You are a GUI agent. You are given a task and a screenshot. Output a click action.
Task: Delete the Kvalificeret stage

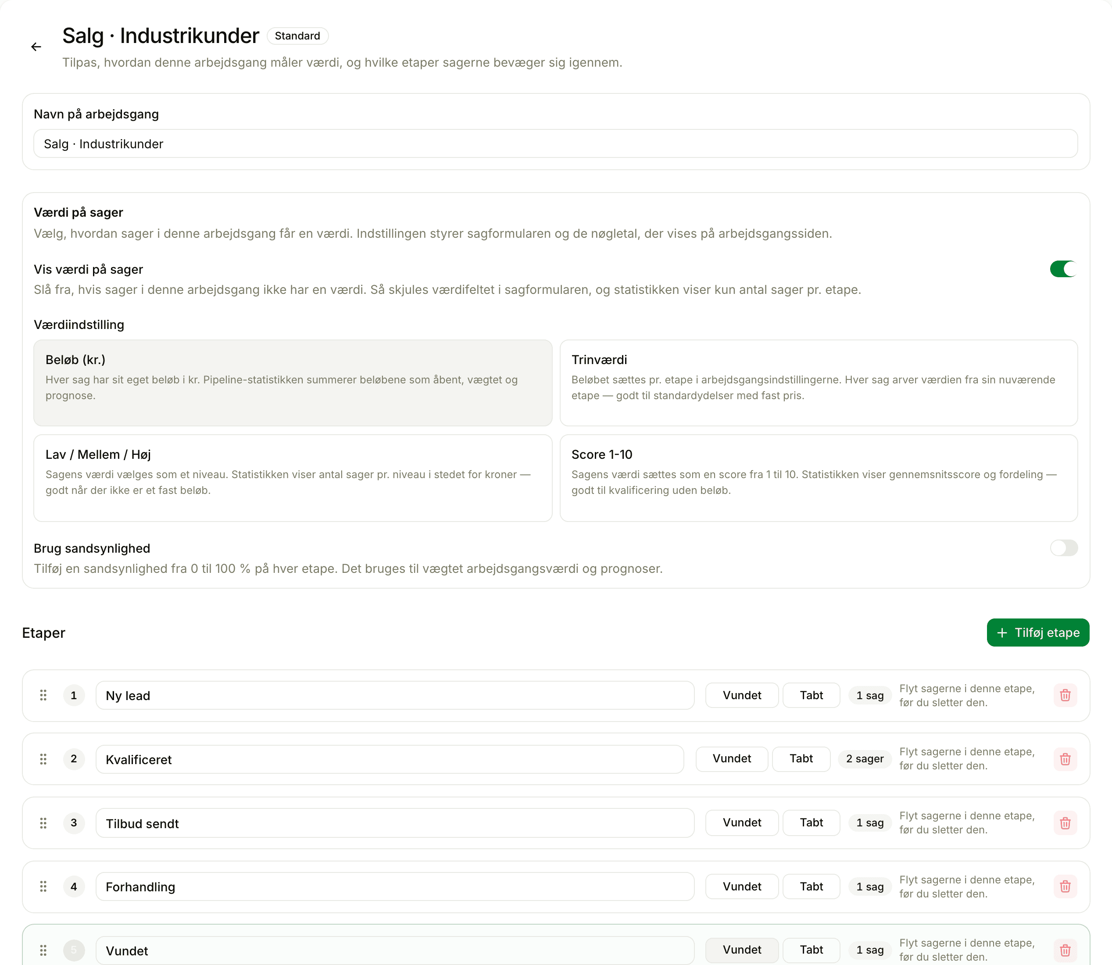1065,759
